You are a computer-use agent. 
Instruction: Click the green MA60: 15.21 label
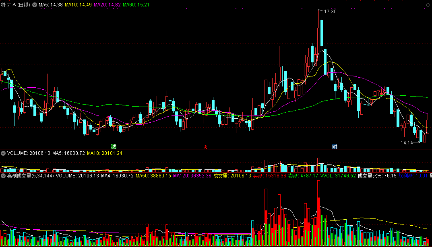(136, 5)
